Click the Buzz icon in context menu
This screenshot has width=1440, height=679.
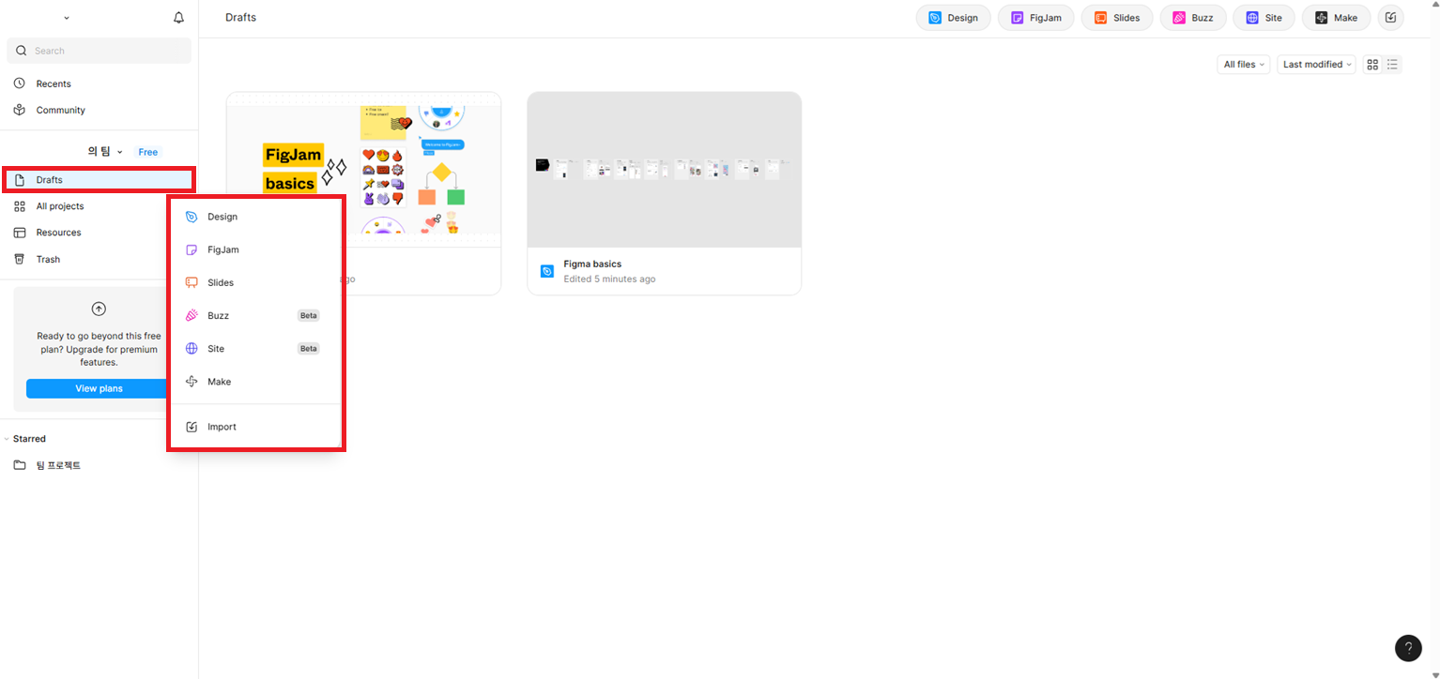[191, 315]
